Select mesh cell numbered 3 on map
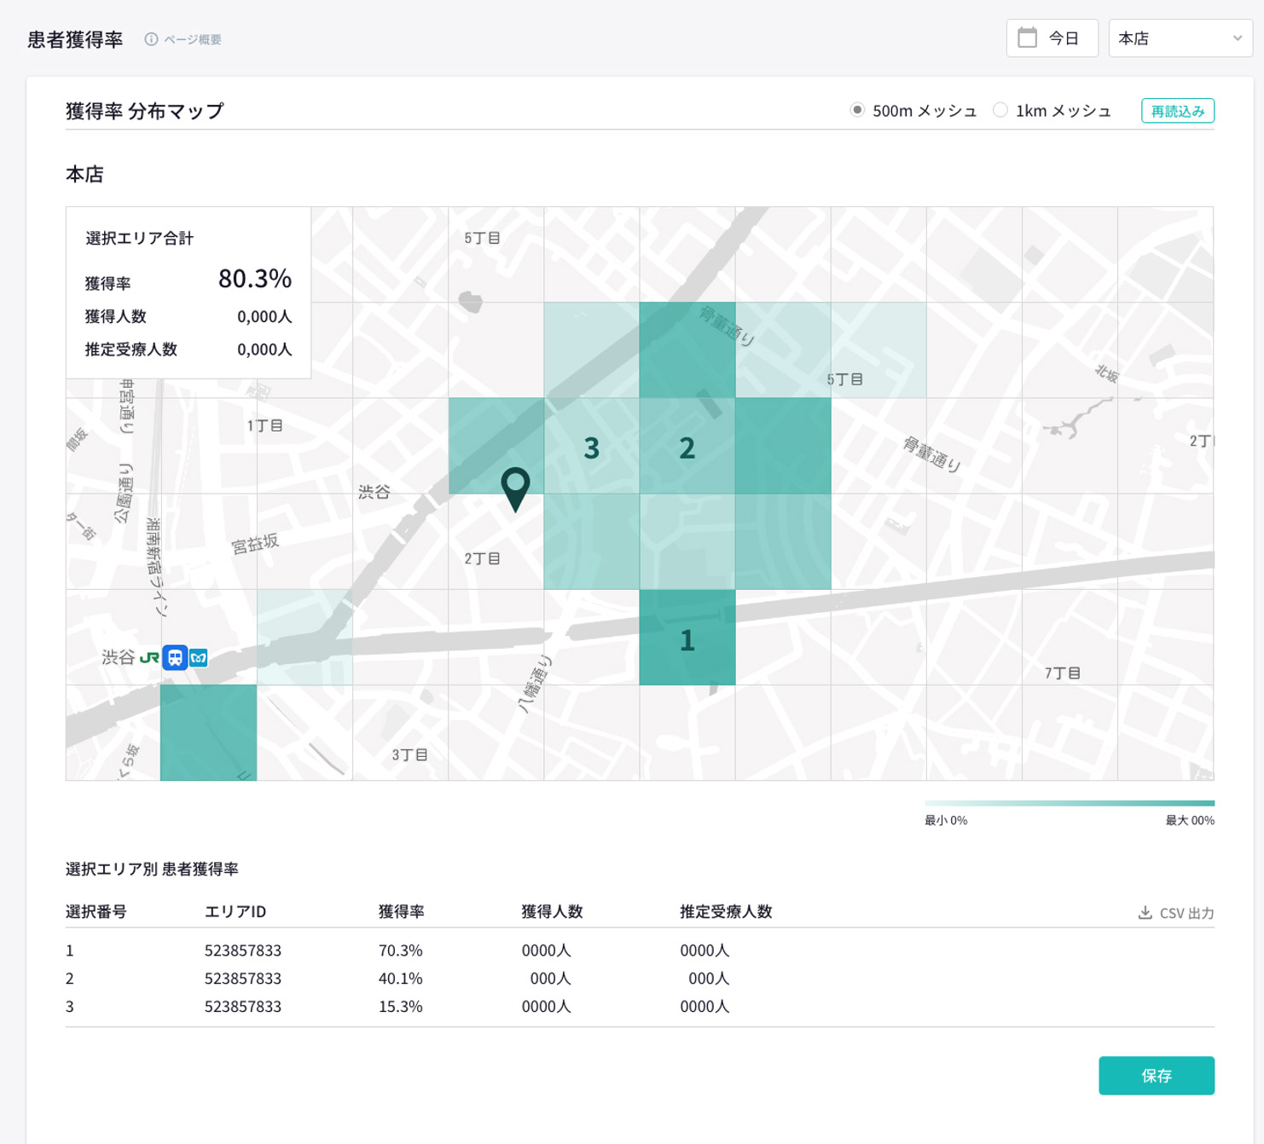 [x=591, y=446]
